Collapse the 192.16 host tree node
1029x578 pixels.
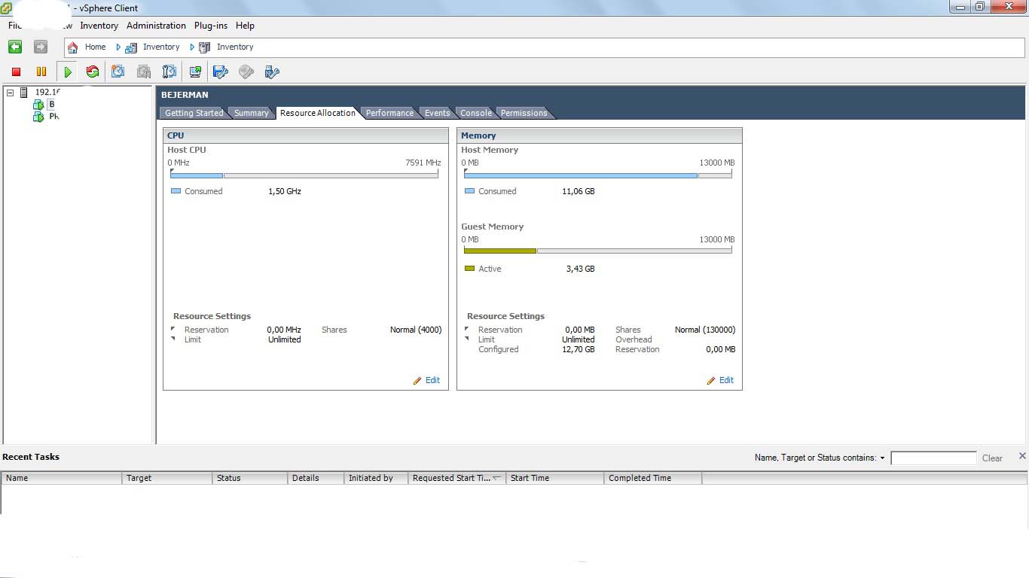pyautogui.click(x=11, y=92)
